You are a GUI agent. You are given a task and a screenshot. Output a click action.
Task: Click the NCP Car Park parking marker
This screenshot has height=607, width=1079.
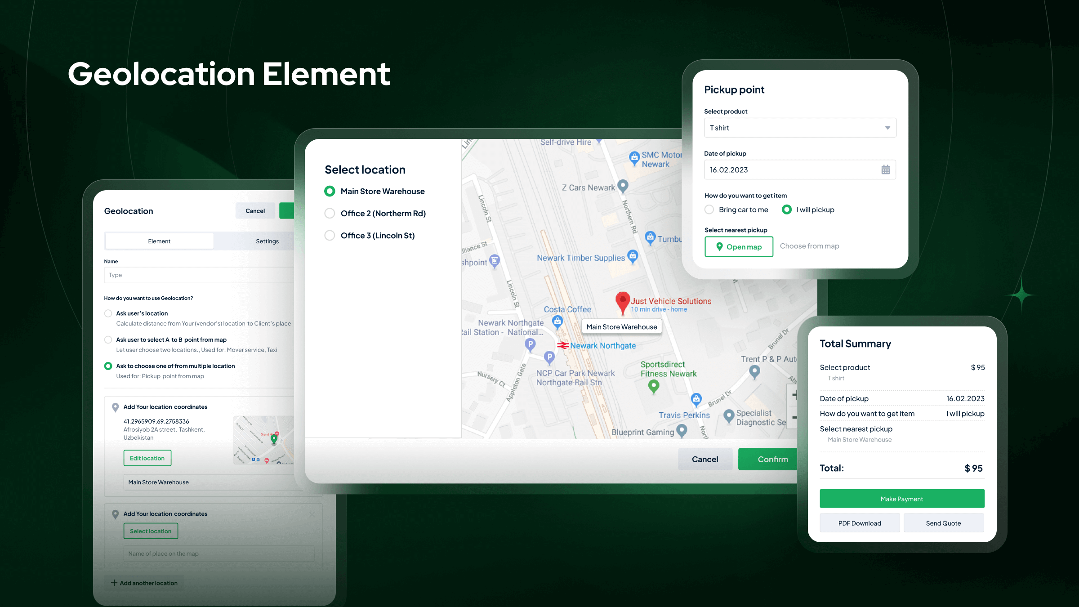pyautogui.click(x=549, y=357)
